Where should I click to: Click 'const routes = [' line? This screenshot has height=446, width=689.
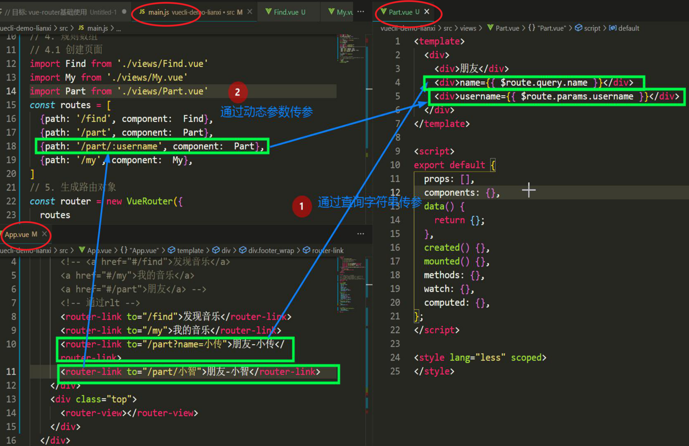point(70,105)
